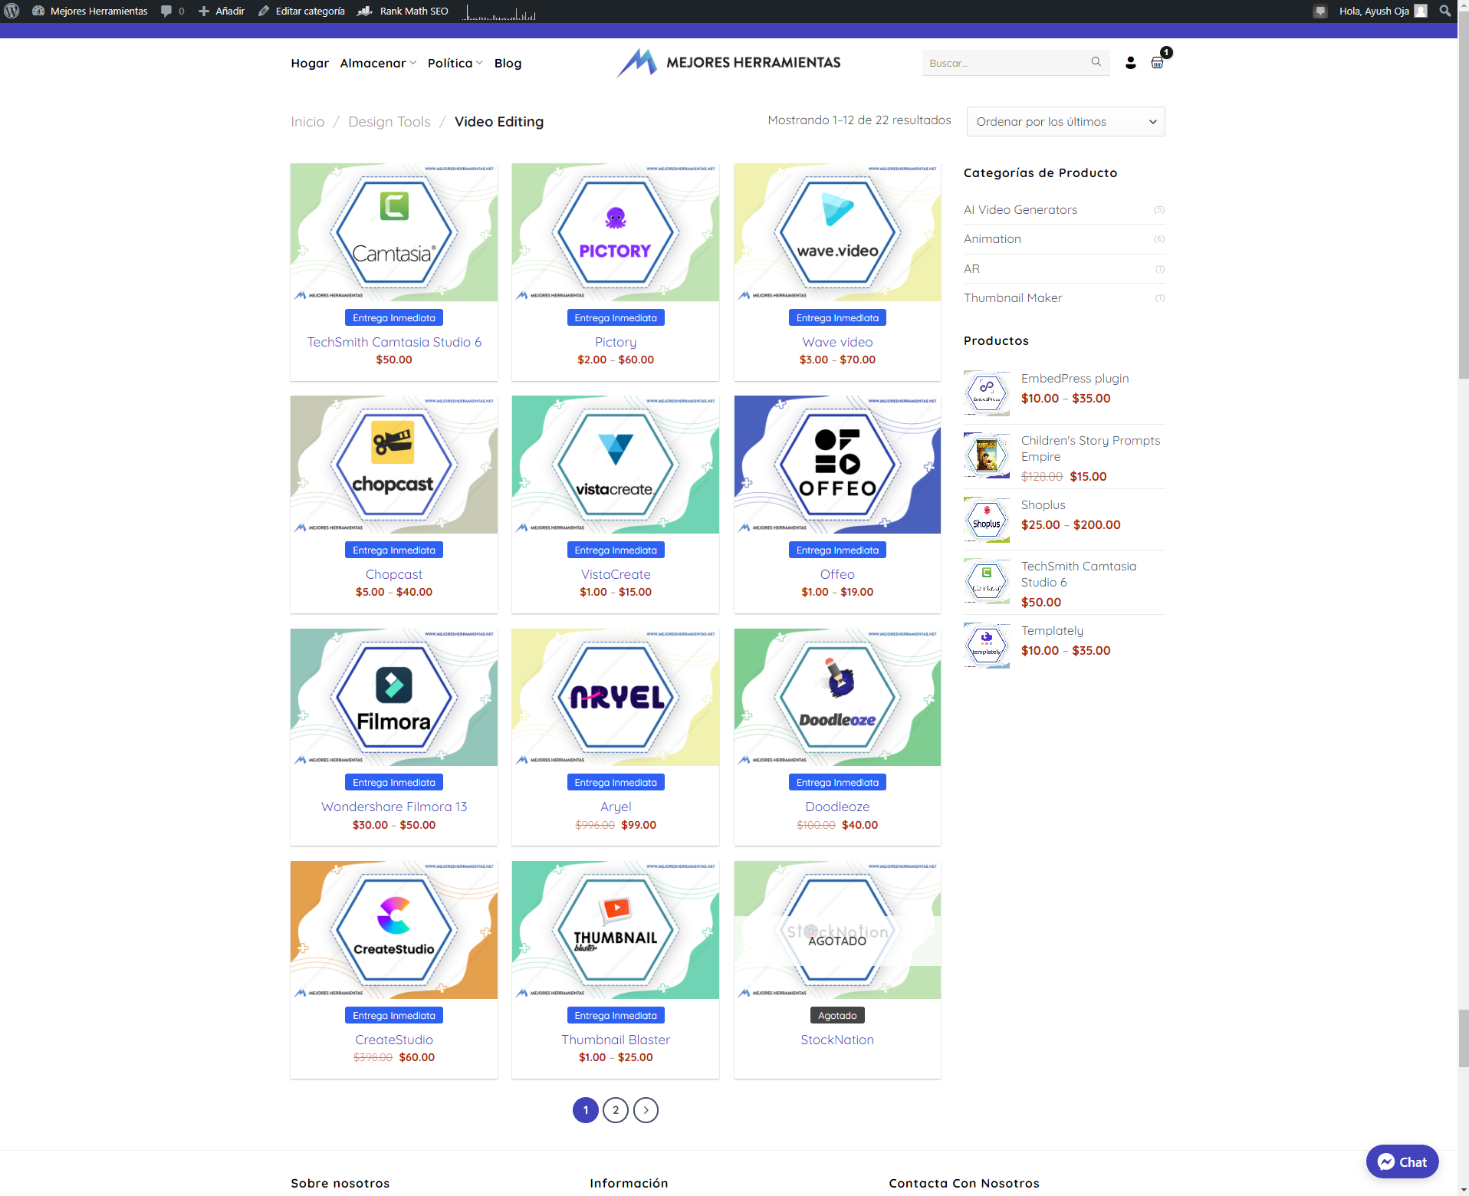
Task: Click the Ayush Oja avatar
Action: coord(1421,11)
